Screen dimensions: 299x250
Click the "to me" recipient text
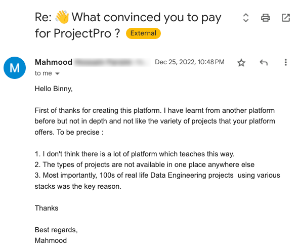click(44, 73)
